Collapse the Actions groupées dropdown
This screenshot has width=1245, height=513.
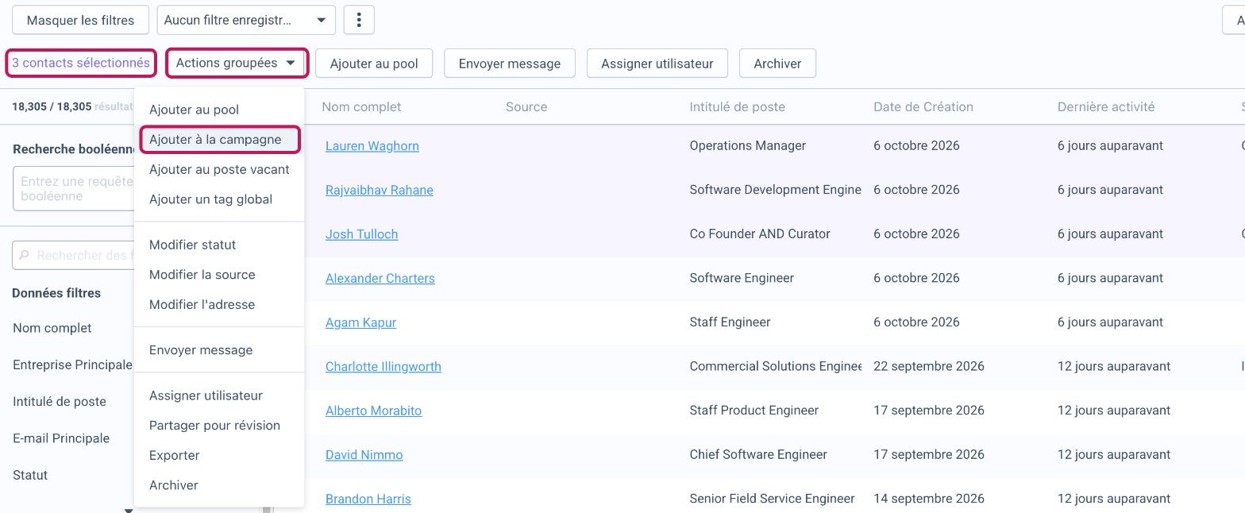(x=237, y=63)
